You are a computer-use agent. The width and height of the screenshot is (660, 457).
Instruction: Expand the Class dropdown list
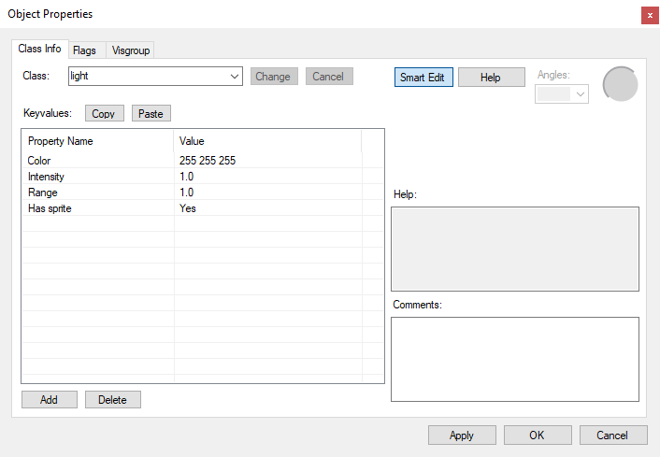coord(234,77)
